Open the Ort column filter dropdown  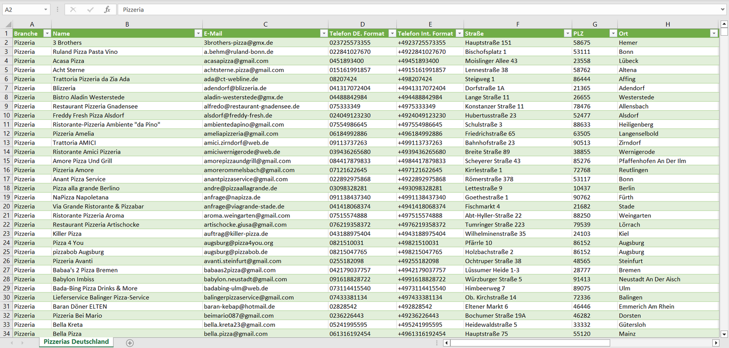click(x=713, y=33)
